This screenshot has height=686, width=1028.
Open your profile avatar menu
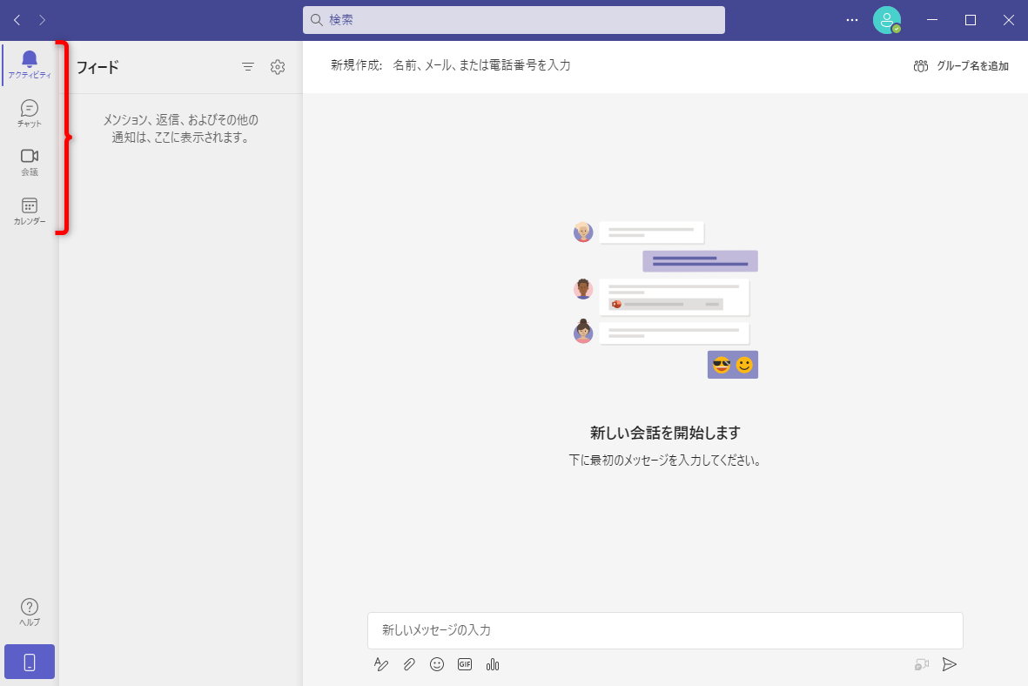click(887, 19)
